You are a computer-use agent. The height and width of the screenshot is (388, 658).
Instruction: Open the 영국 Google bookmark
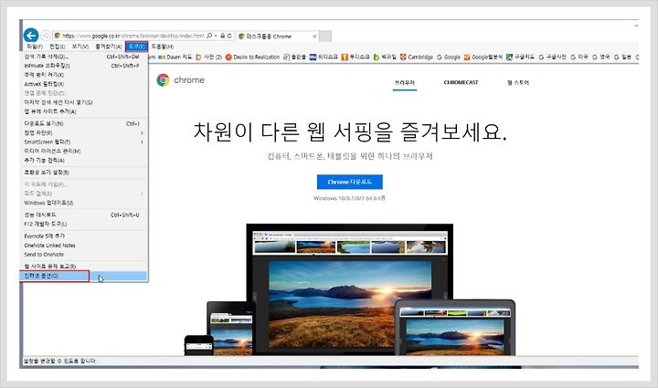pyautogui.click(x=601, y=57)
